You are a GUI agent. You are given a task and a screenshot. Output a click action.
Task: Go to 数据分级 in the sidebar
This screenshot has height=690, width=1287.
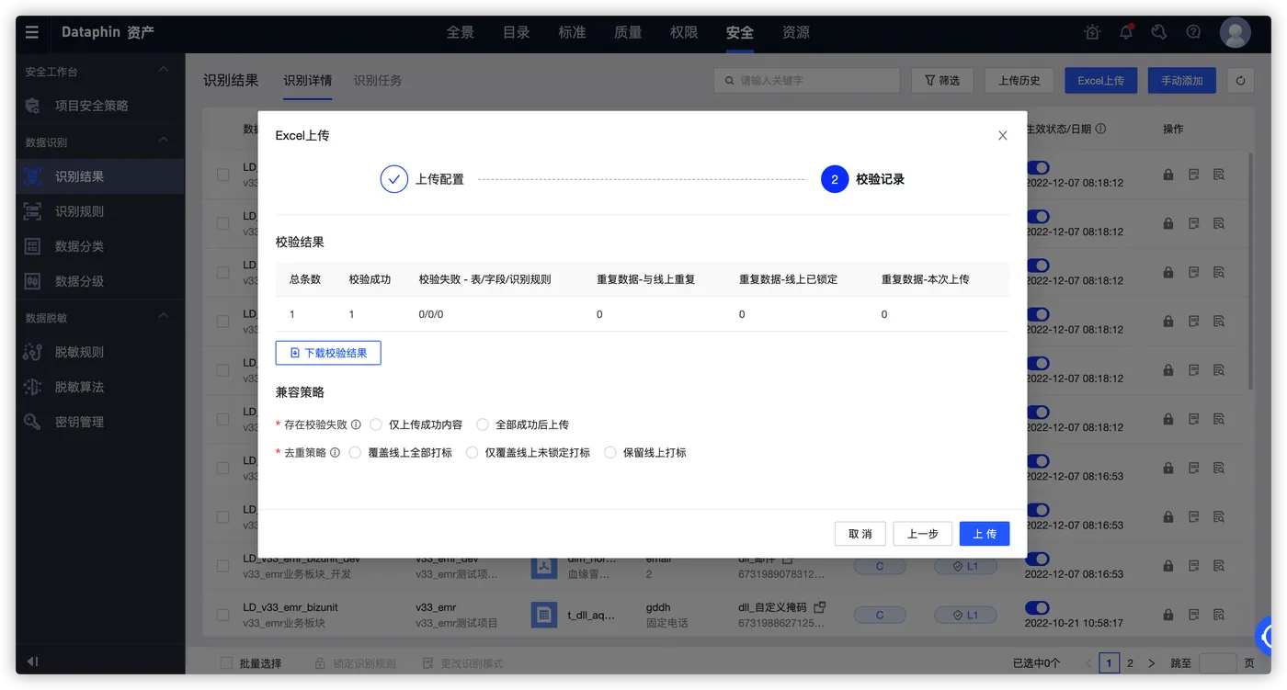[x=99, y=281]
